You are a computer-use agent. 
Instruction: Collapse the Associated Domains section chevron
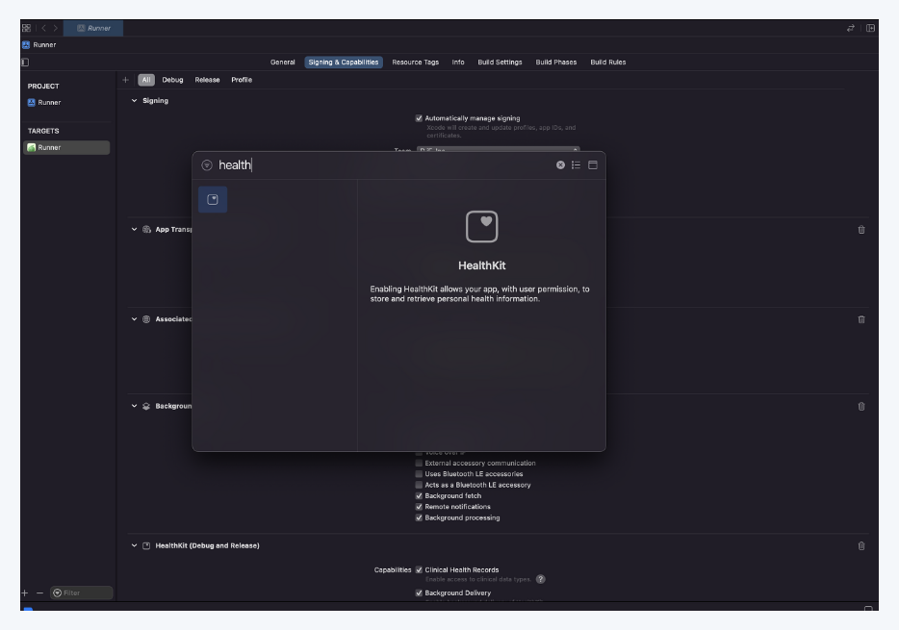click(134, 319)
